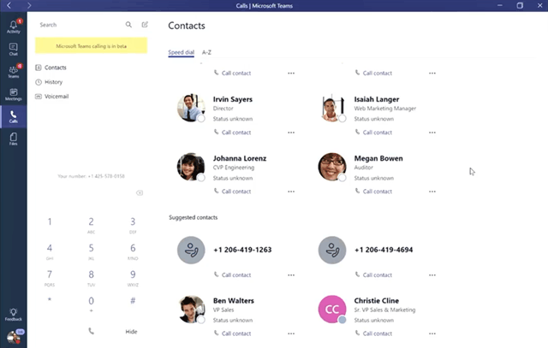Click Megan Bowen profile photo
This screenshot has height=348, width=548.
332,167
